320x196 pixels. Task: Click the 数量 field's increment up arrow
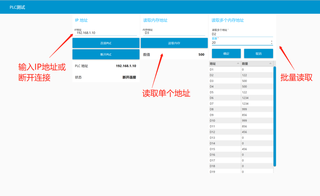pos(272,41)
